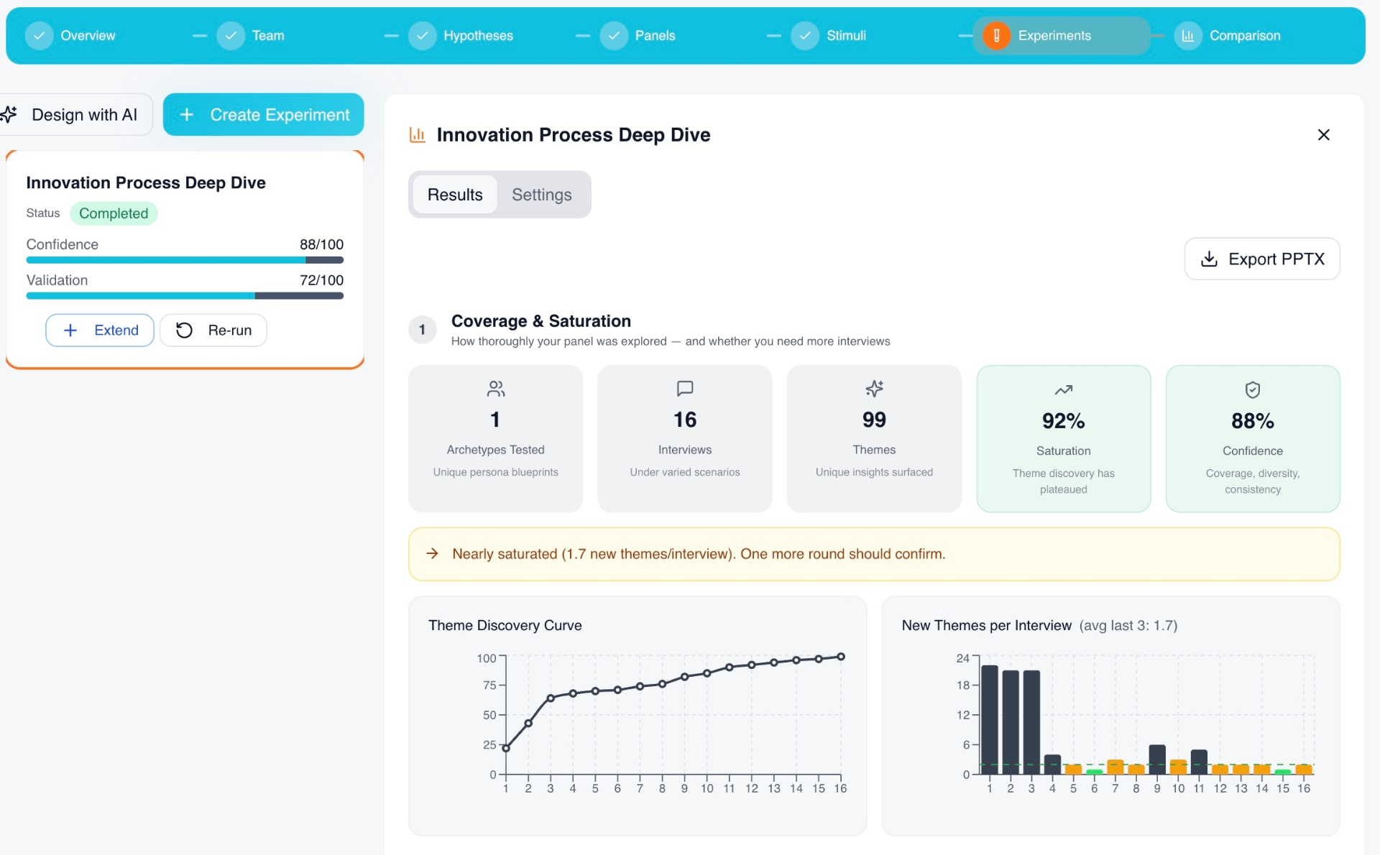Click the Team step checkmark icon
The width and height of the screenshot is (1380, 855).
(x=231, y=35)
